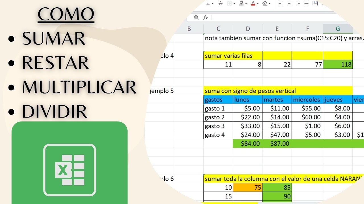Open the fx insert function
The height and width of the screenshot is (204, 364).
[x=205, y=18]
